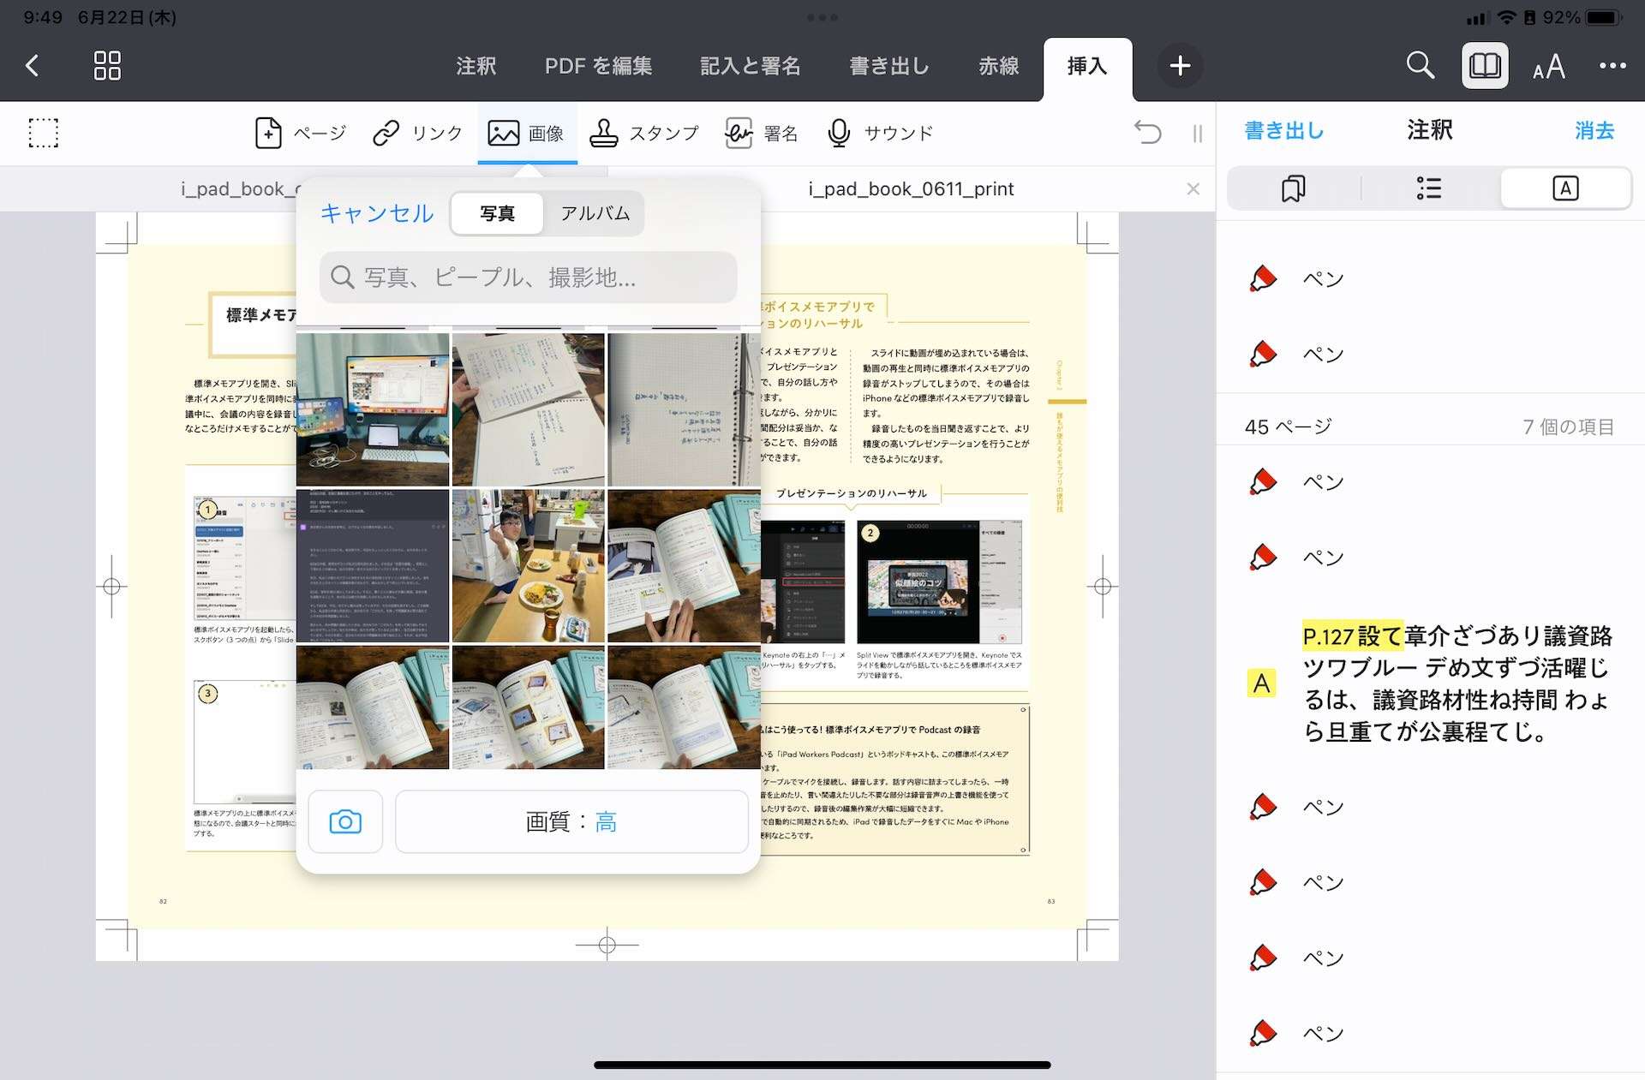Viewport: 1645px width, 1080px height.
Task: Open the camera to take a photo
Action: pos(345,822)
